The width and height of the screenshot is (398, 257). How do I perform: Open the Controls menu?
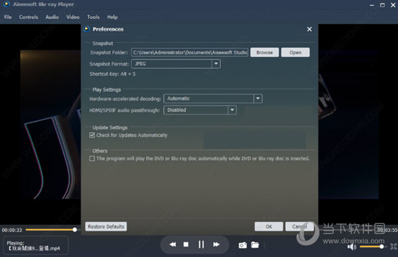pos(29,17)
